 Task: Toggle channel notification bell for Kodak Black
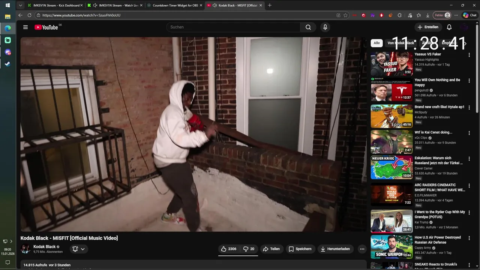[75, 249]
